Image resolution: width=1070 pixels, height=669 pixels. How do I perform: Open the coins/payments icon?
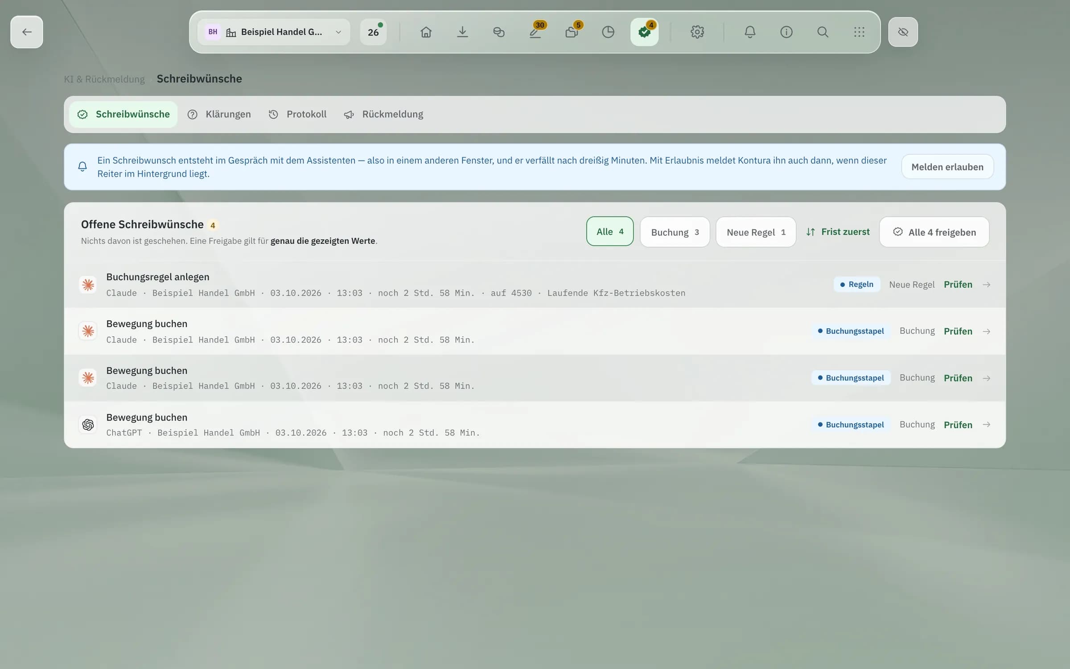point(499,32)
